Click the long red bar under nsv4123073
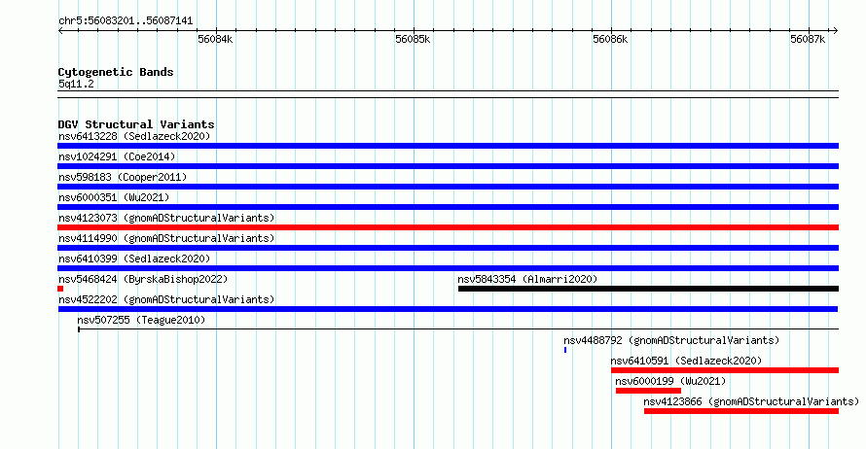The height and width of the screenshot is (449, 866). [448, 227]
